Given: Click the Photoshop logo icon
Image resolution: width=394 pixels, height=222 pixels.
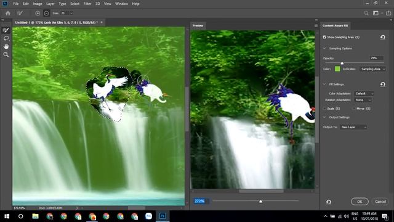Looking at the screenshot, I should 5,4.
